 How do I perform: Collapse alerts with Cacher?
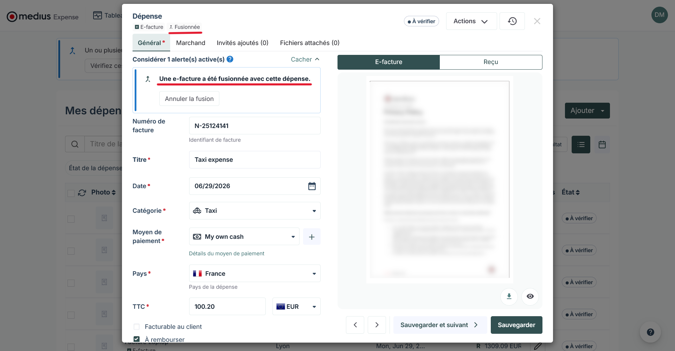click(x=305, y=59)
